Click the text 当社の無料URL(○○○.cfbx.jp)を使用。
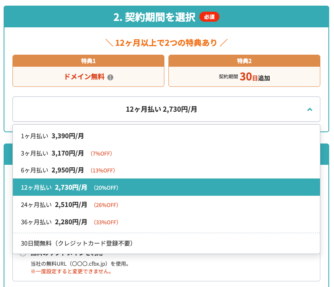Viewport: 334px width, 287px height. (80, 264)
